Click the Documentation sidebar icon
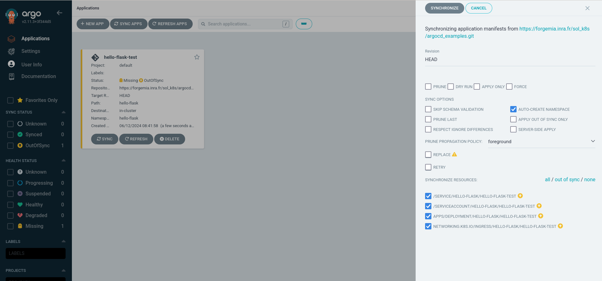602x281 pixels. click(x=11, y=76)
